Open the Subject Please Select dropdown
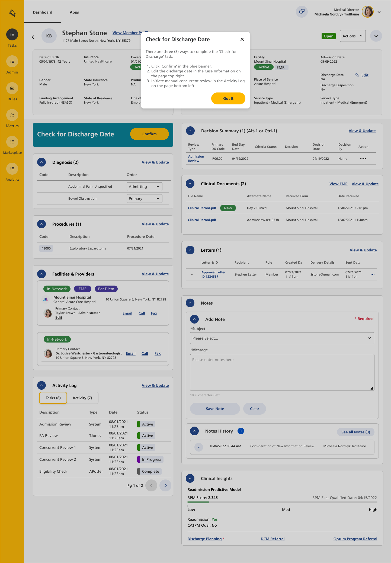The height and width of the screenshot is (563, 391). coord(282,338)
